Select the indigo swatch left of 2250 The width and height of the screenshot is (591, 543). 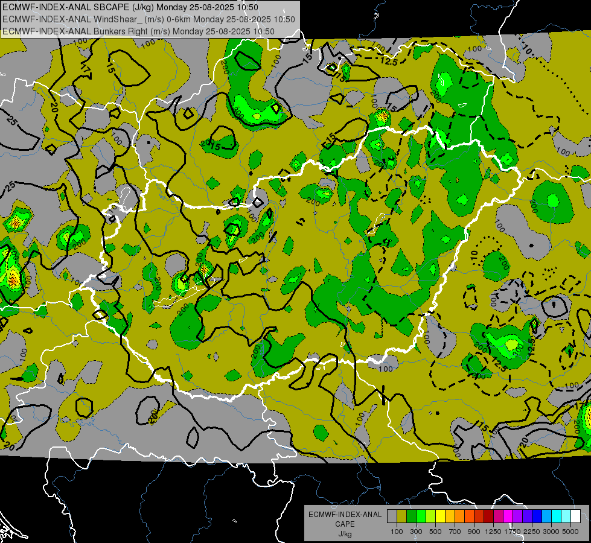(x=527, y=516)
